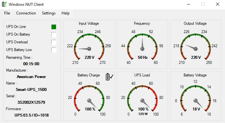The width and height of the screenshot is (225, 123).
Task: Click the Input Voltage title
Action: coord(89,23)
